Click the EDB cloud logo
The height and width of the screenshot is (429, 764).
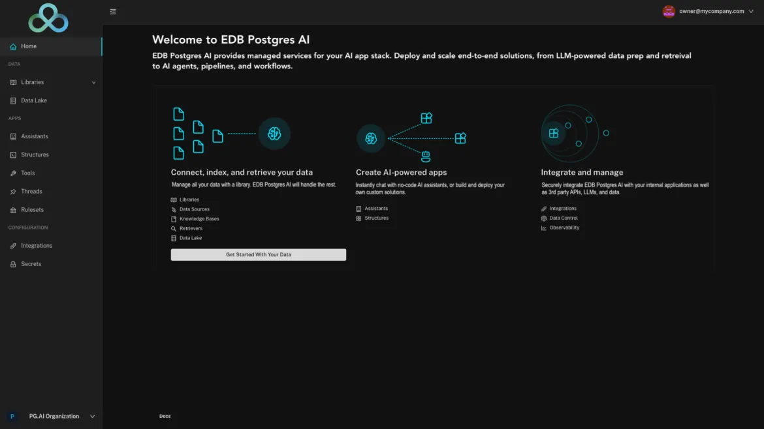[x=48, y=18]
